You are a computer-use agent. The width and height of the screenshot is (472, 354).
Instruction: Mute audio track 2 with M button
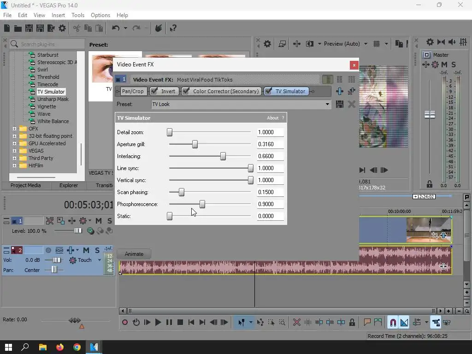tap(86, 250)
